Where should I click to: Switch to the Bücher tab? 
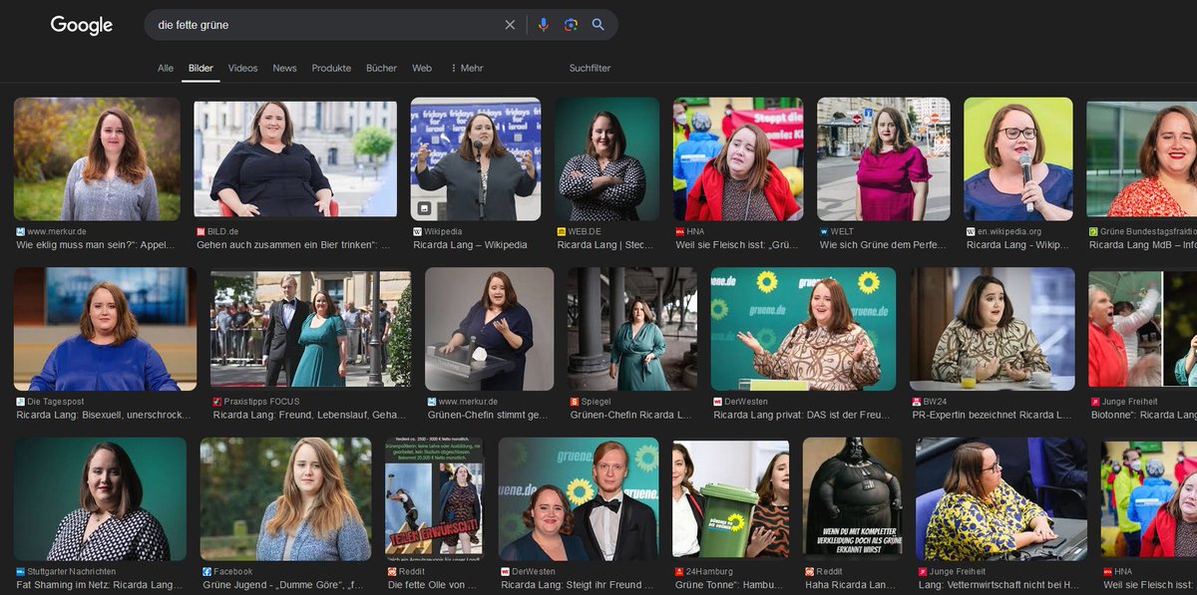click(382, 68)
